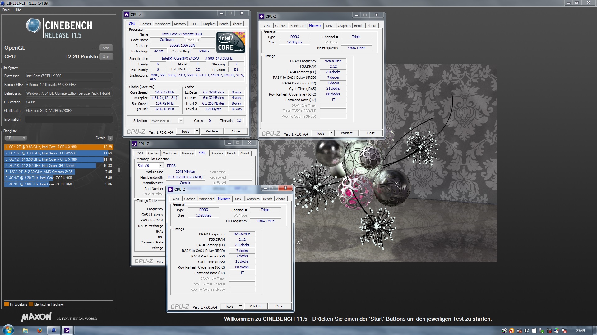597x335 pixels.
Task: Open Windows Explorer from the taskbar
Action: coord(25,330)
